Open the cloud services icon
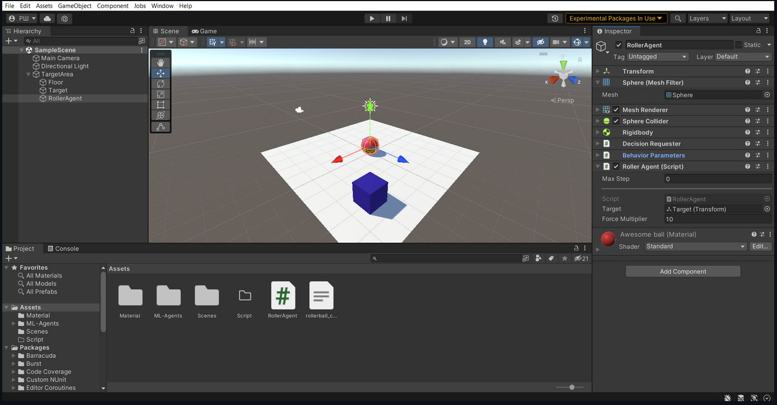 point(48,18)
